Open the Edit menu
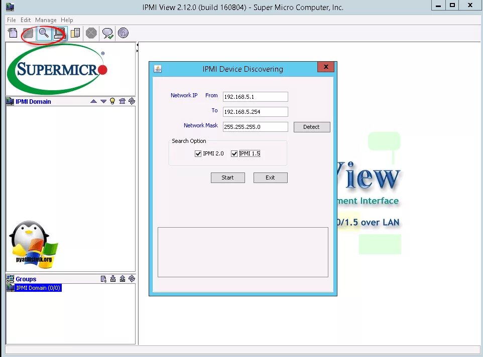483x357 pixels. click(26, 20)
